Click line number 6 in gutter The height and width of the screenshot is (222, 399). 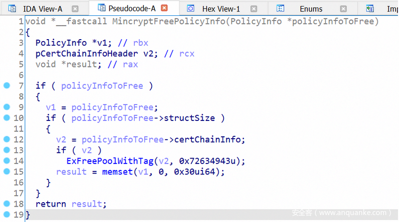tap(21, 75)
